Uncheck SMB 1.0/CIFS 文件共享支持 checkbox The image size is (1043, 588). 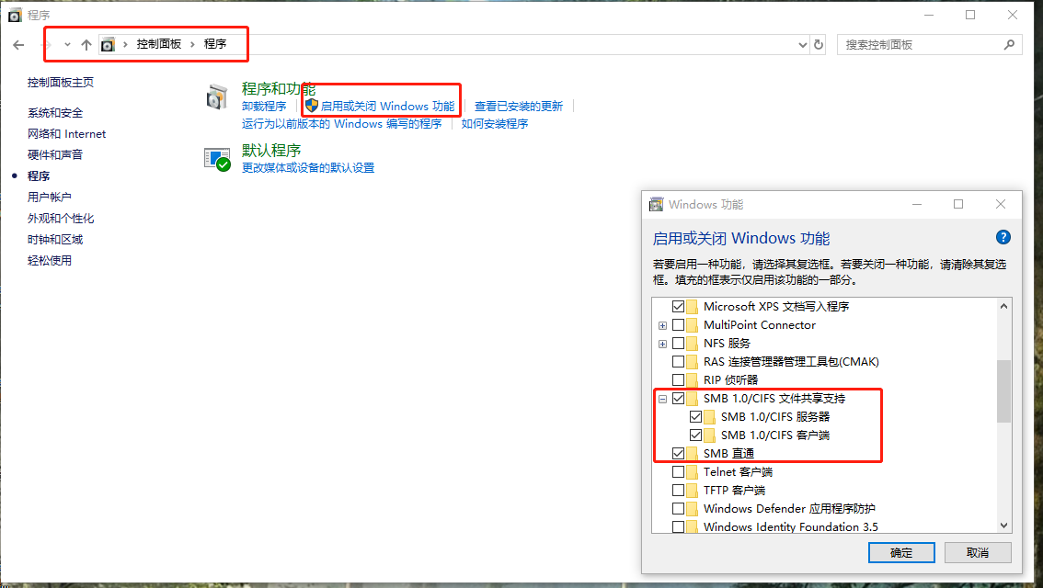click(679, 399)
